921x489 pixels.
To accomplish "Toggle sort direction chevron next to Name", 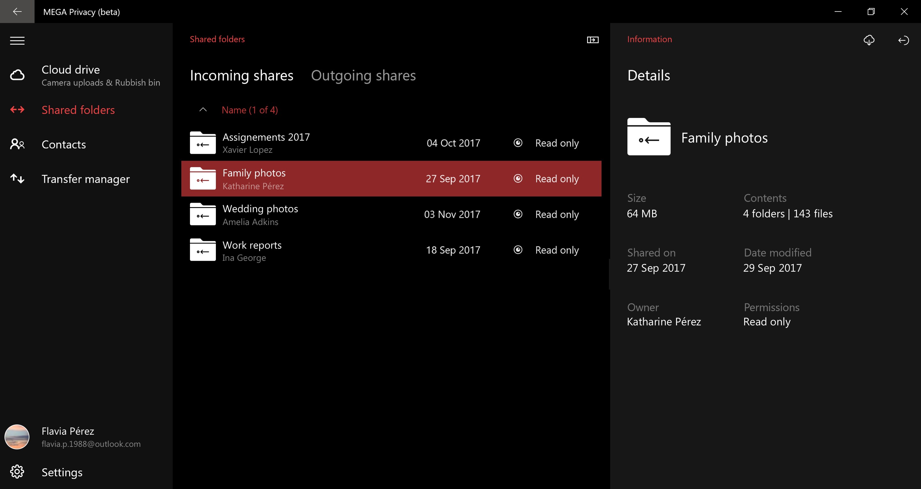I will (203, 110).
